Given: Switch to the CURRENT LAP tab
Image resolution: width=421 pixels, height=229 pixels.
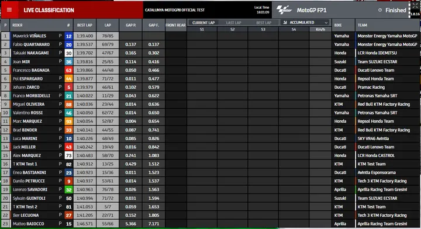Looking at the screenshot, I should (203, 23).
